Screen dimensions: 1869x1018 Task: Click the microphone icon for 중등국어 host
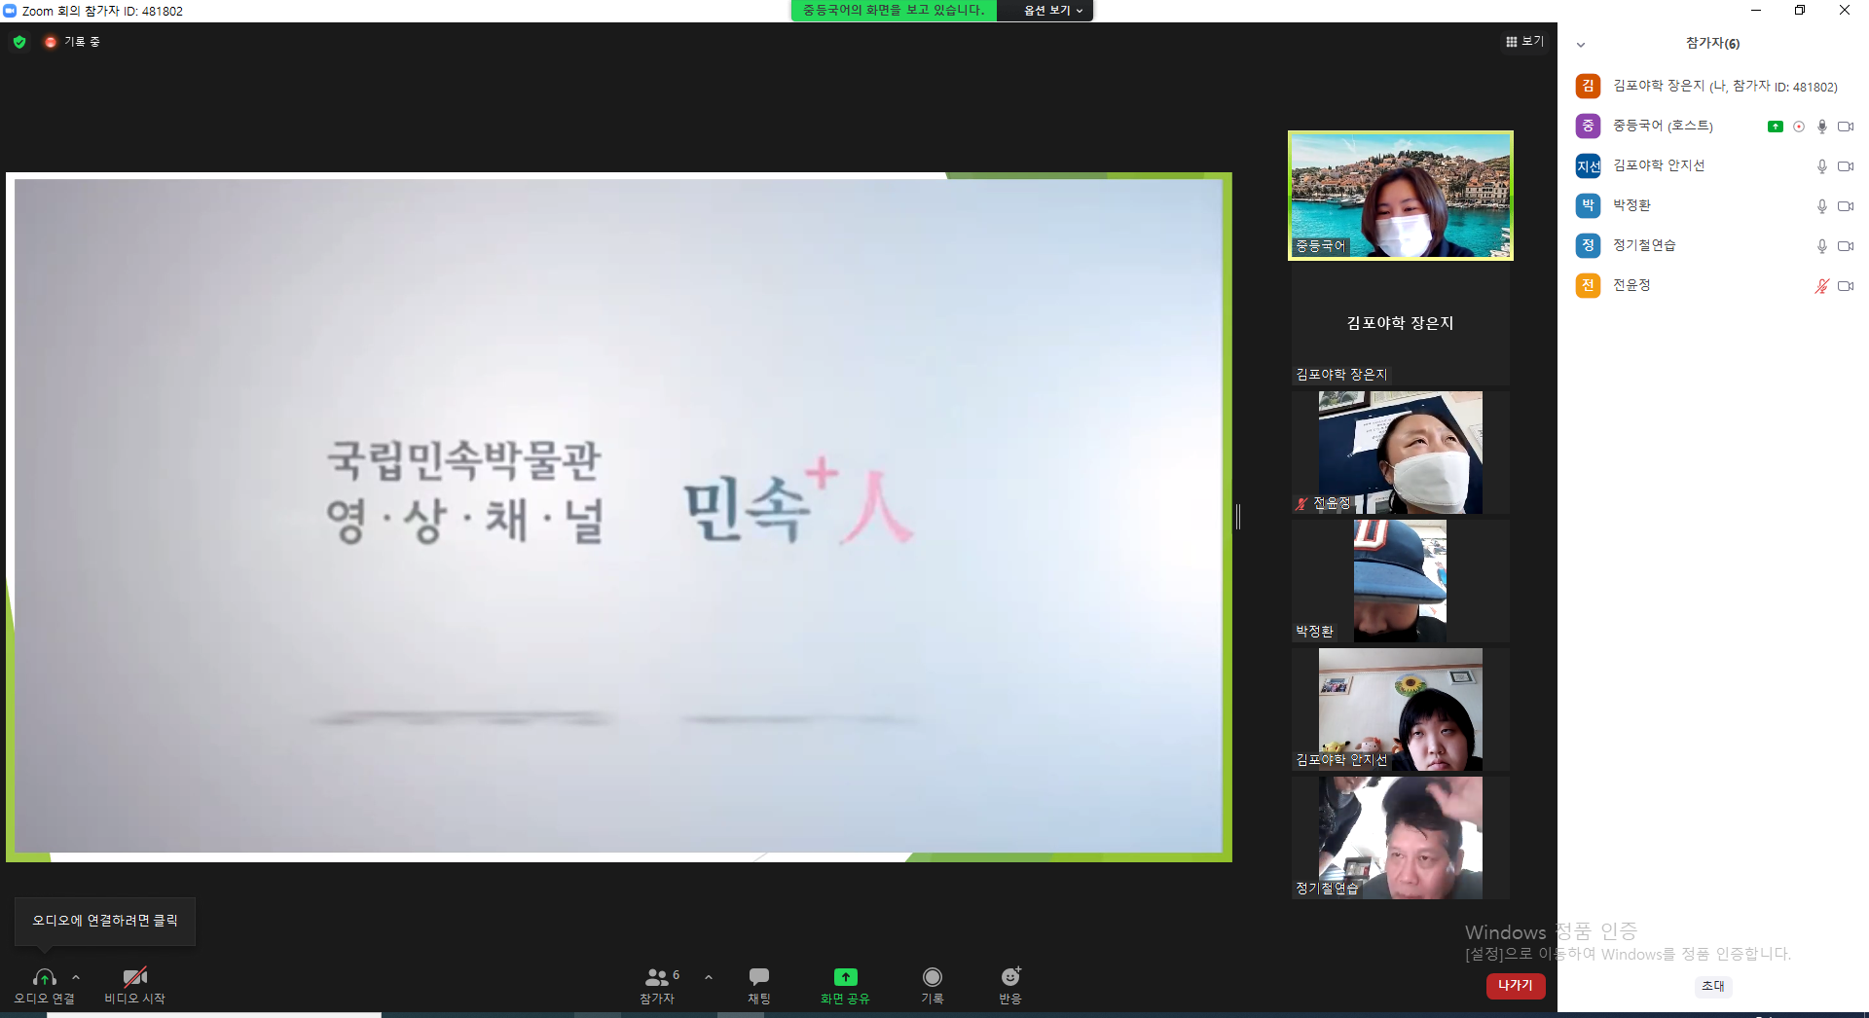1822,127
